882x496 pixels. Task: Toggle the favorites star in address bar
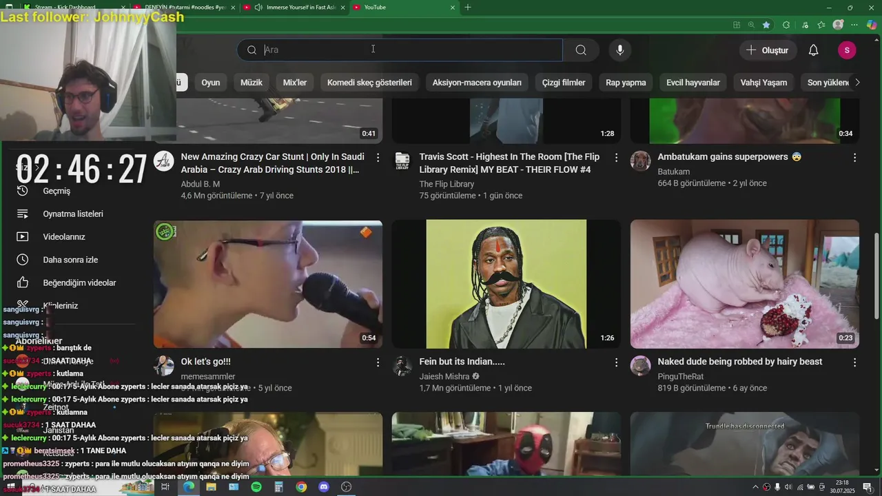[x=766, y=25]
